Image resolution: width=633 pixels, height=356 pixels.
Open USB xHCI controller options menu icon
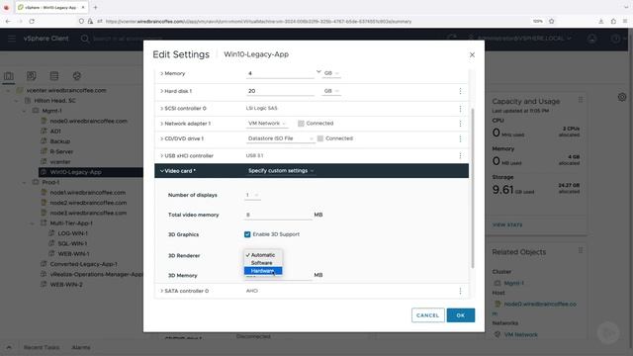pyautogui.click(x=460, y=156)
